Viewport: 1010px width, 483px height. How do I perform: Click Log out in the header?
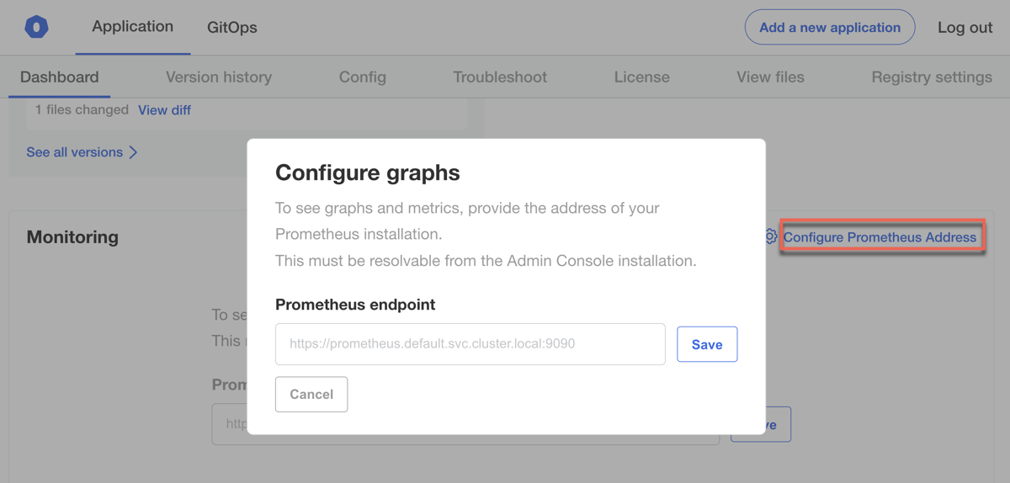(x=965, y=28)
